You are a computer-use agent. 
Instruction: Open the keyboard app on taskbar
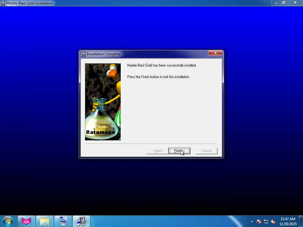[x=63, y=221]
